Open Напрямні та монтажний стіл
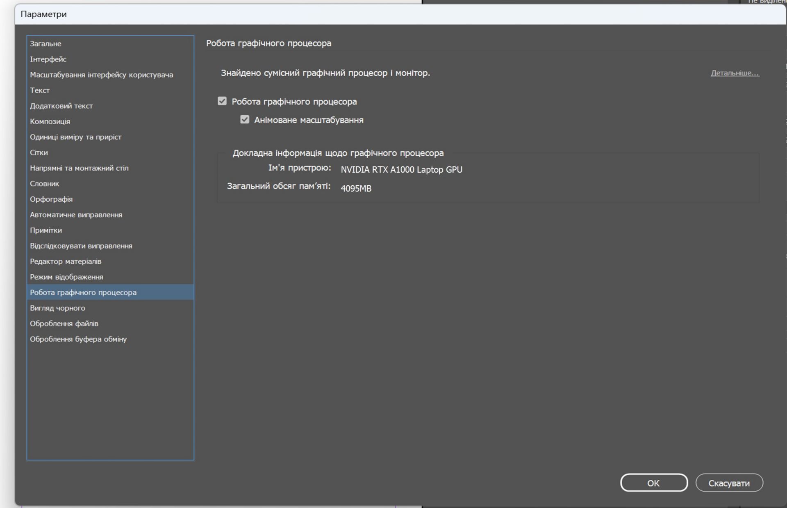787x508 pixels. point(79,168)
